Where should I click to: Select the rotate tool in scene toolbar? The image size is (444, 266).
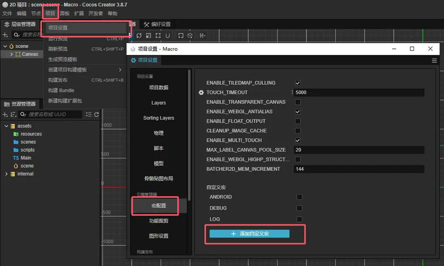pyautogui.click(x=139, y=36)
